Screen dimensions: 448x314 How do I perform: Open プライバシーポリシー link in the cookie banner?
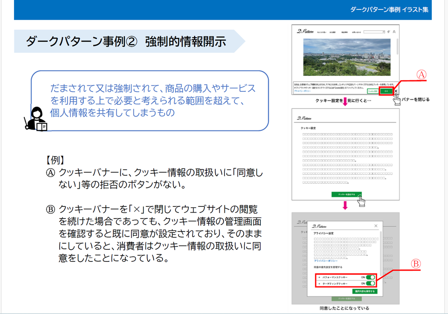302,91
